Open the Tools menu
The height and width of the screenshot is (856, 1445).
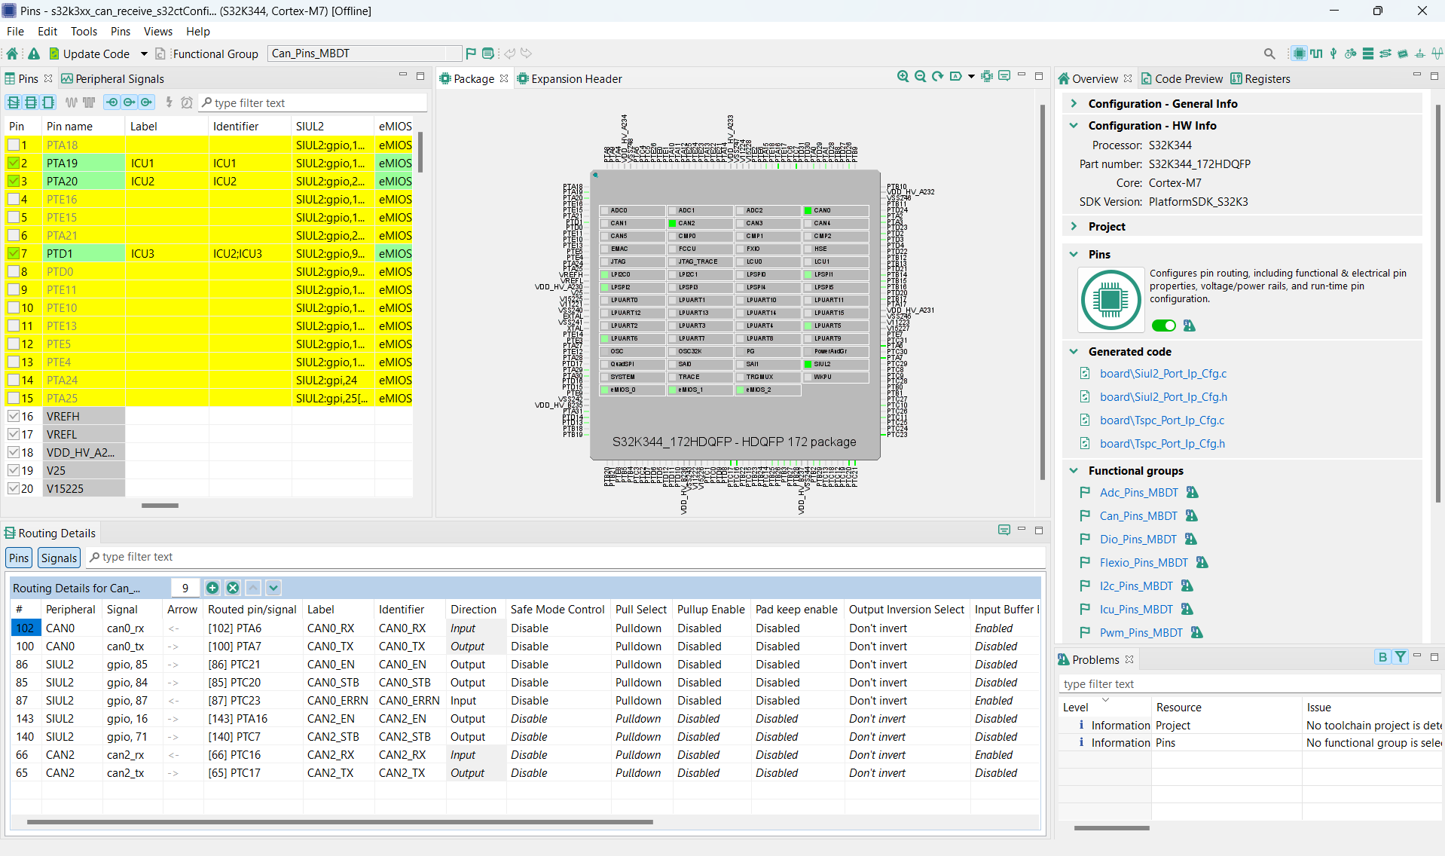coord(84,31)
